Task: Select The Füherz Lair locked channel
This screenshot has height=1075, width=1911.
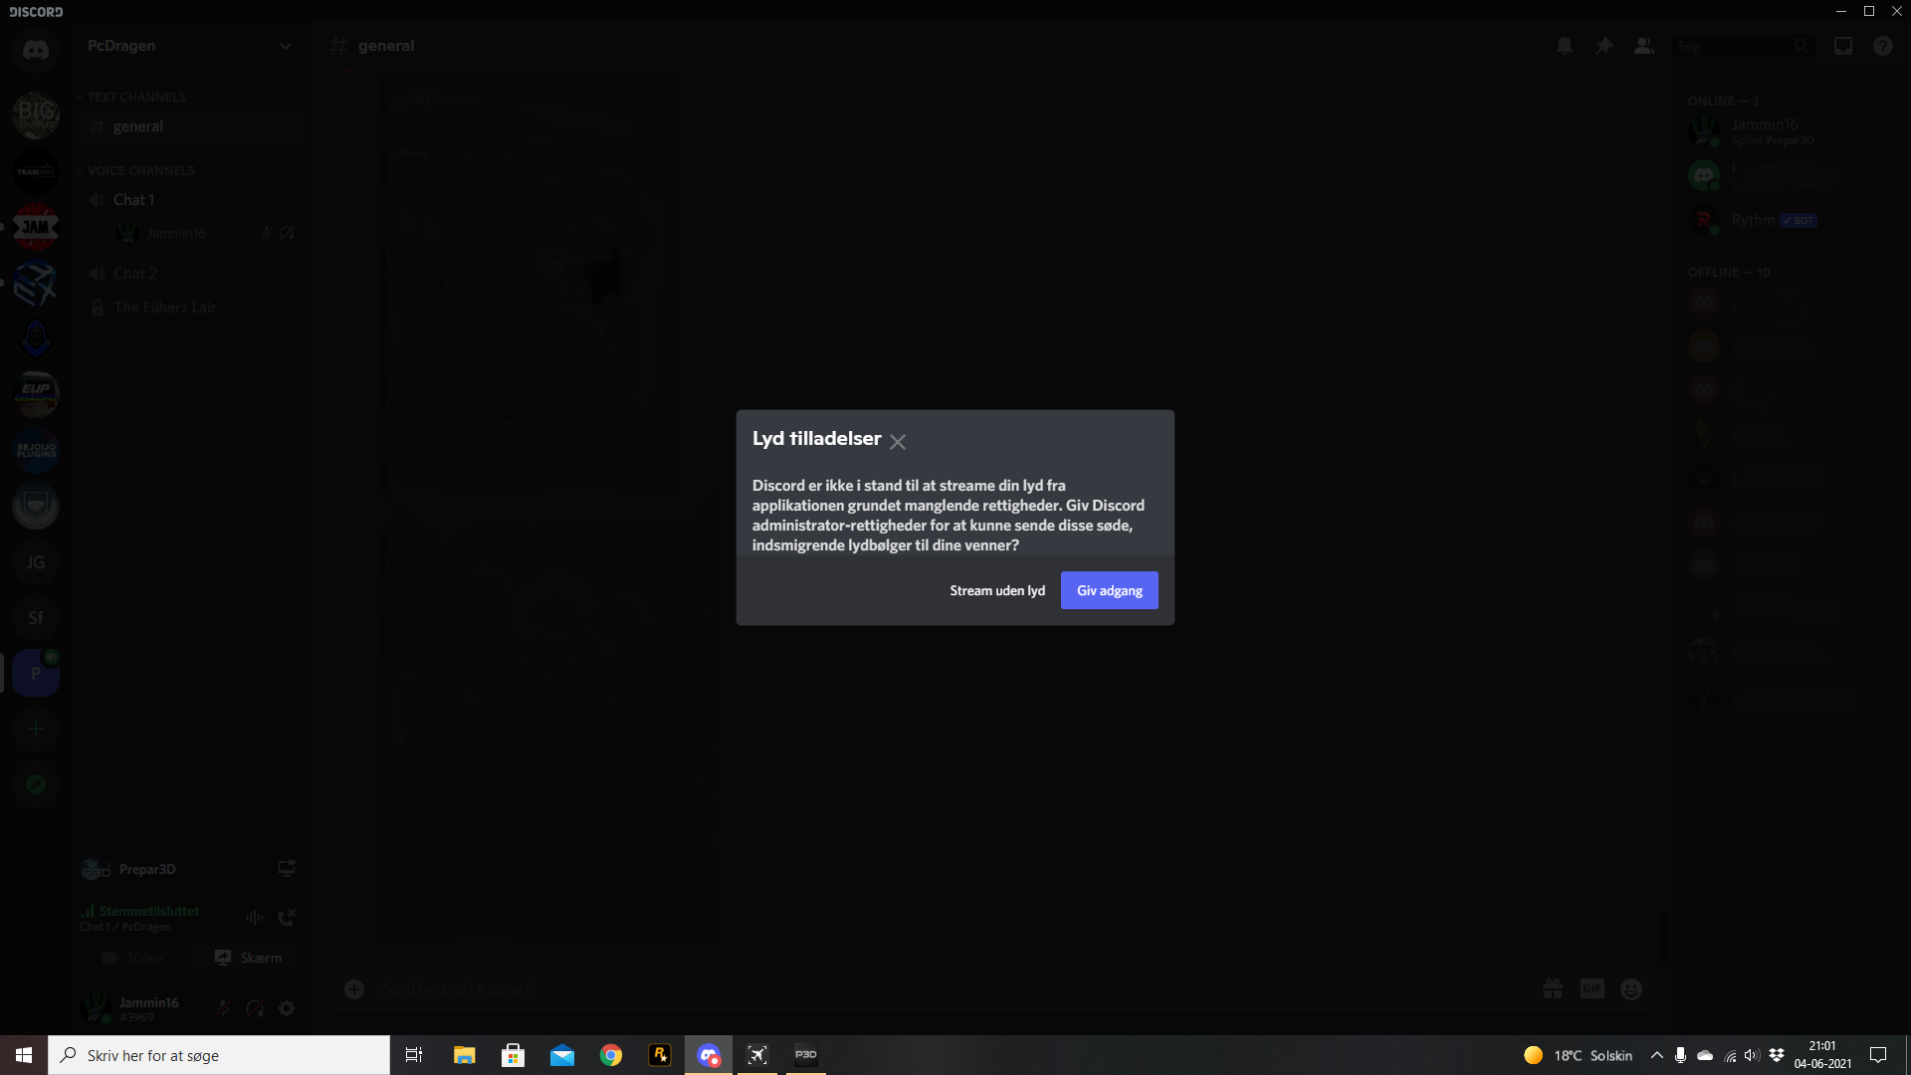Action: [x=191, y=308]
